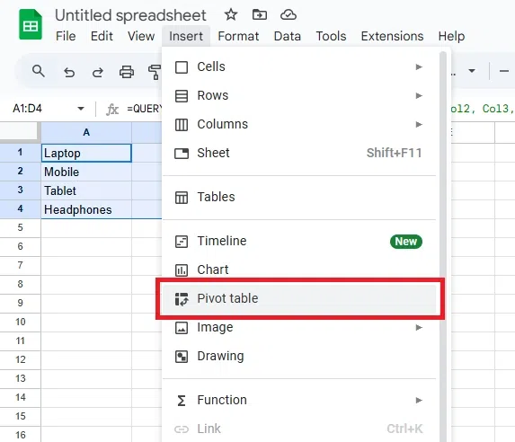Expand the Function submenu arrow

pos(419,401)
